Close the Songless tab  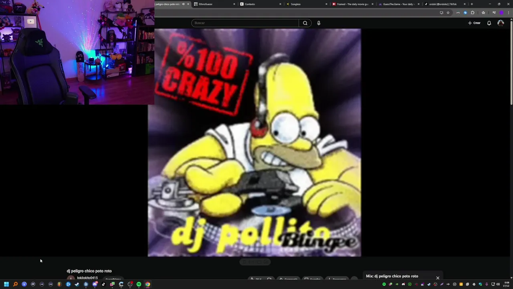(326, 4)
